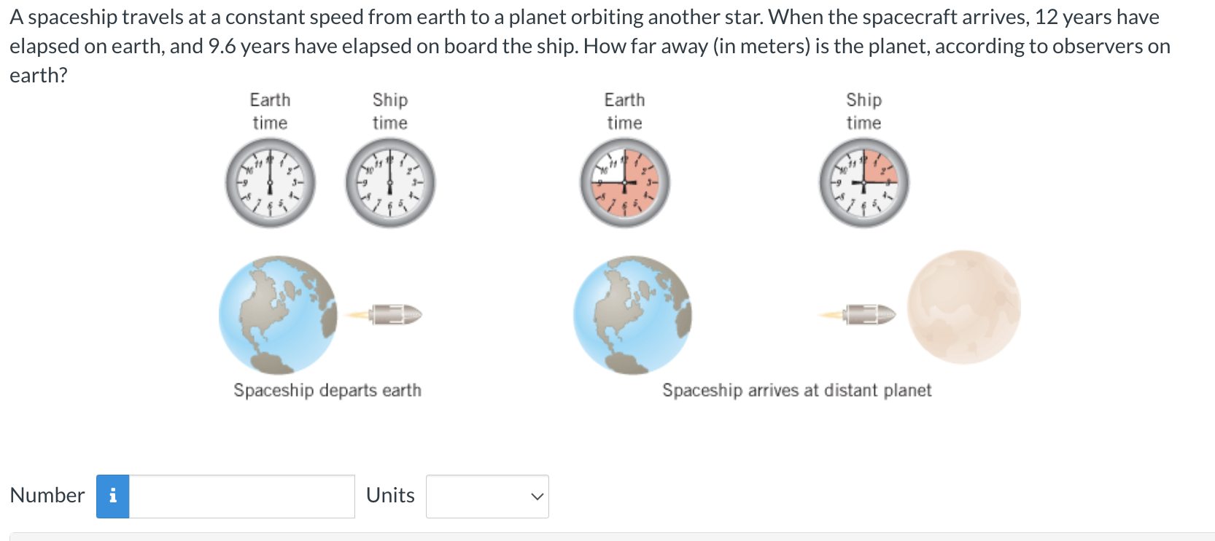Screen dimensions: 1215x541
Task: Click the Earth time clock at arrival
Action: tap(624, 183)
